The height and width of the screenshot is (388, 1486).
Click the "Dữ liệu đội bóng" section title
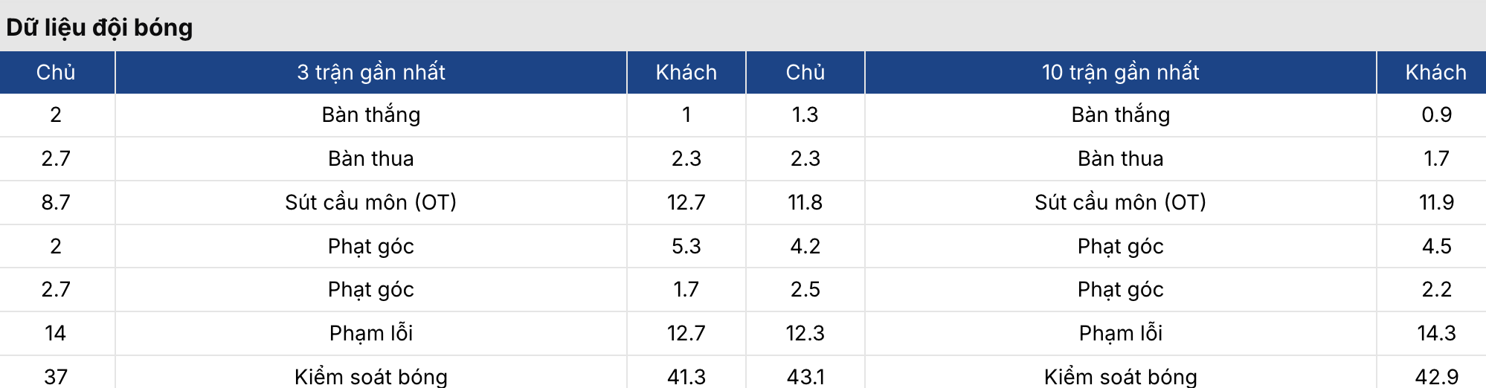click(100, 28)
